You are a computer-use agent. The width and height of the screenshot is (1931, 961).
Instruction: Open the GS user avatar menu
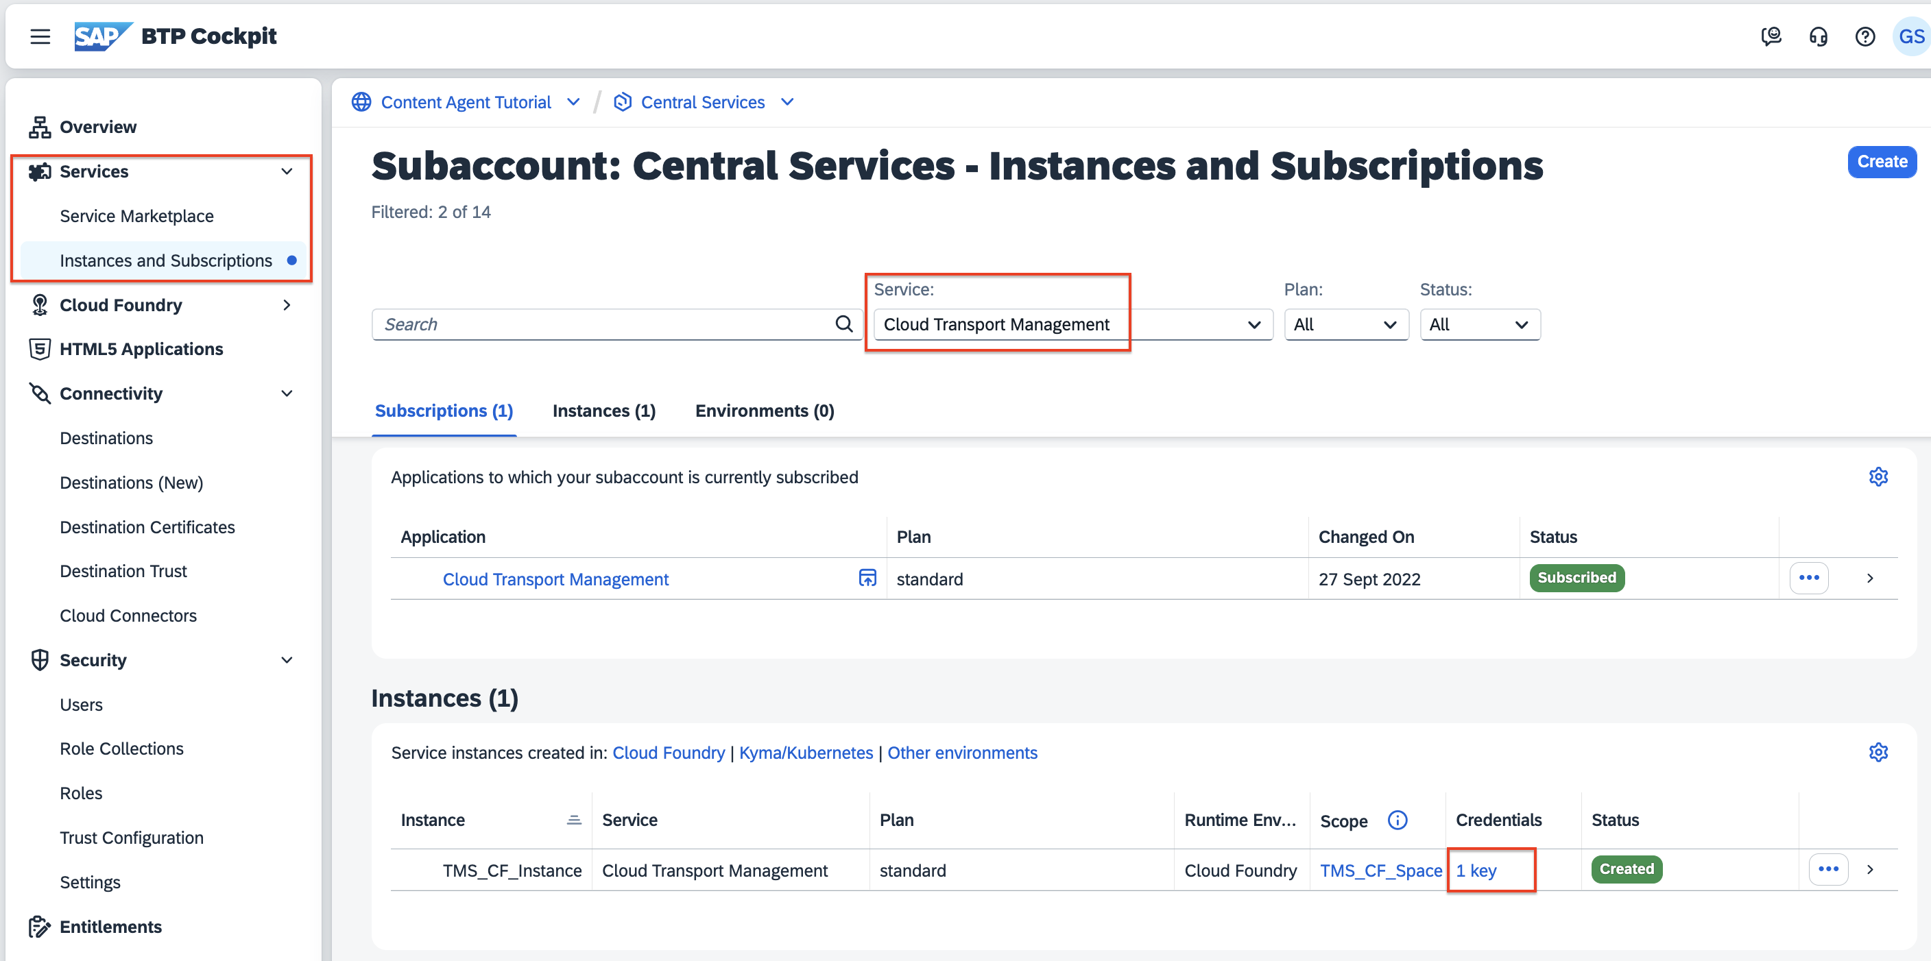pyautogui.click(x=1910, y=36)
